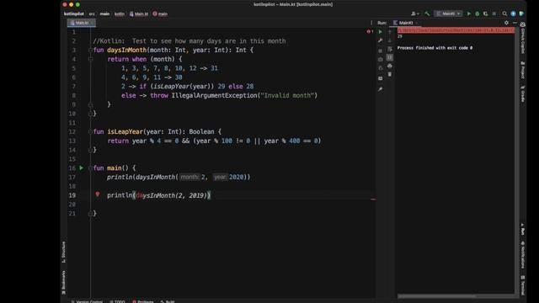Toggle the Project tool window
Screen dimensions: 539x303
[522, 70]
